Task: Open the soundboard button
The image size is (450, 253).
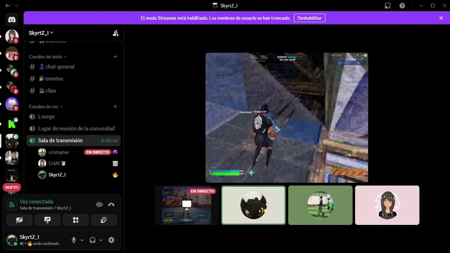Action: pyautogui.click(x=104, y=220)
